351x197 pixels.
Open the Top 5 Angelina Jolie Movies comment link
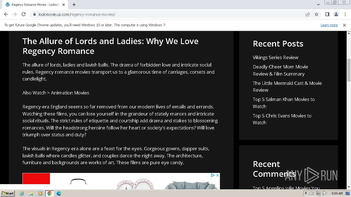(286, 188)
